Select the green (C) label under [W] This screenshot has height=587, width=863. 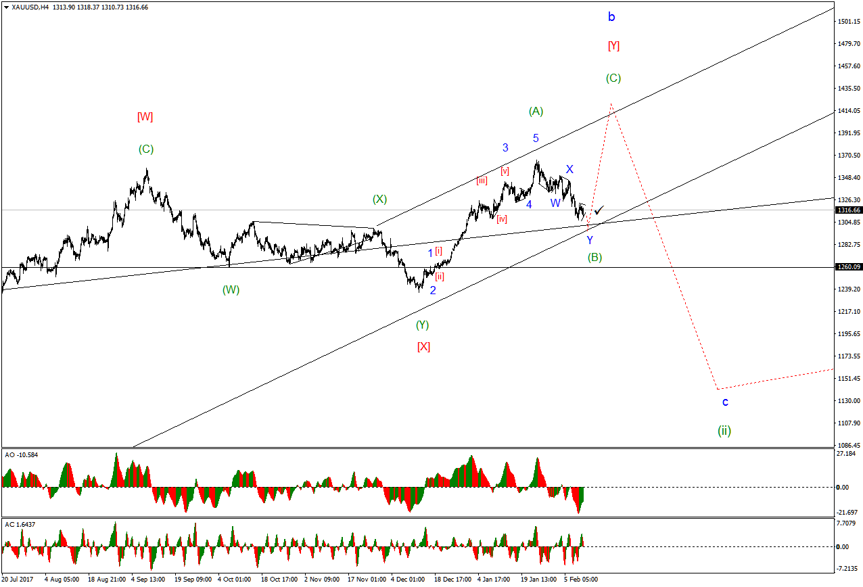pos(145,149)
